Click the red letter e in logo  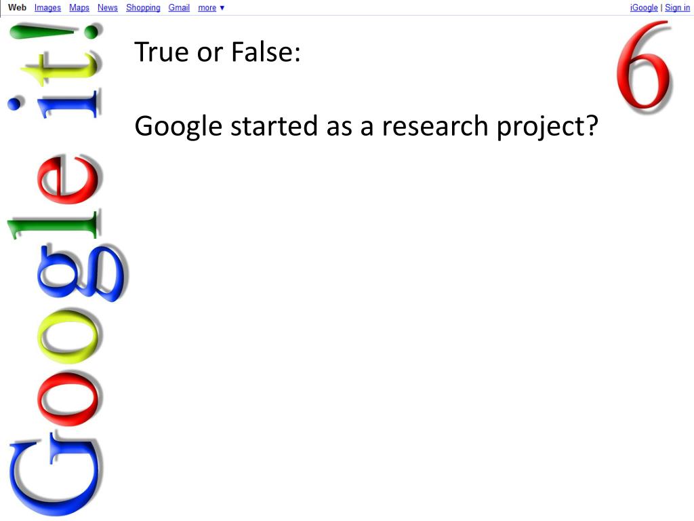point(68,179)
